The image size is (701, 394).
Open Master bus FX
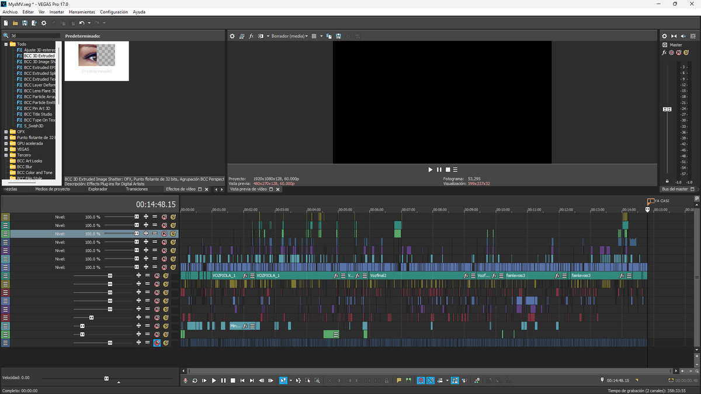click(664, 53)
